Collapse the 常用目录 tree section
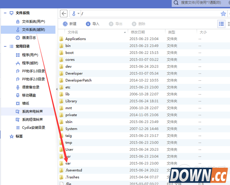Viewport: 230px width, 185px height. coord(5,47)
